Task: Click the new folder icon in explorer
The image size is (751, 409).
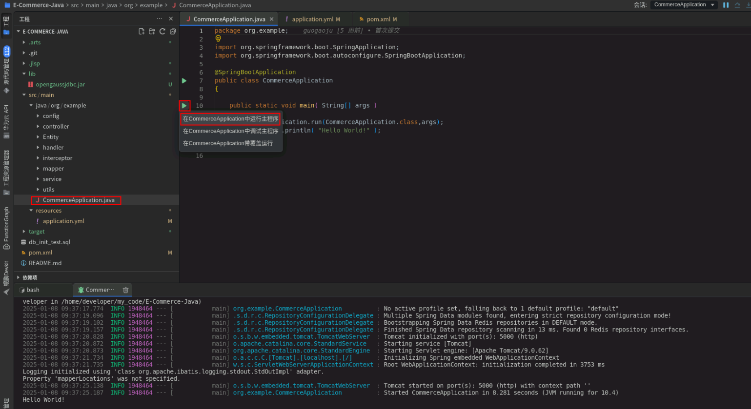Action: [152, 31]
